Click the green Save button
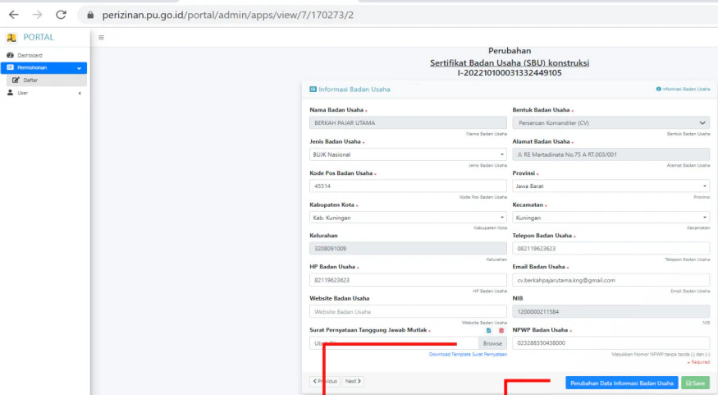 pos(695,383)
